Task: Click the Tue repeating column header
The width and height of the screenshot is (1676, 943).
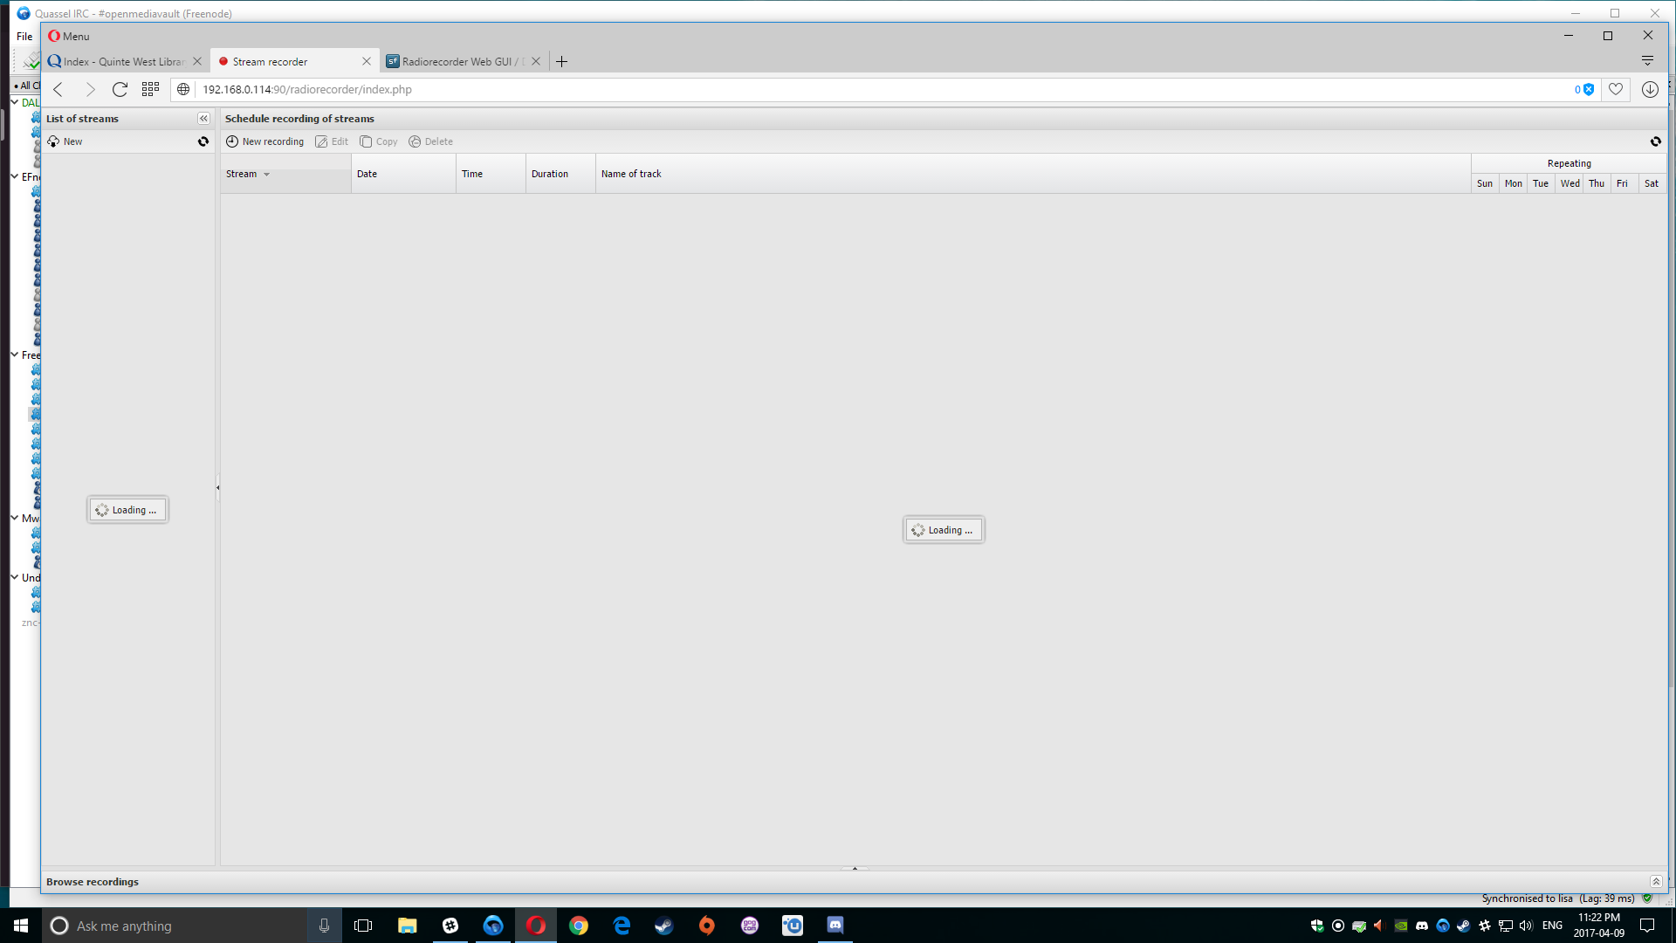Action: pos(1541,183)
